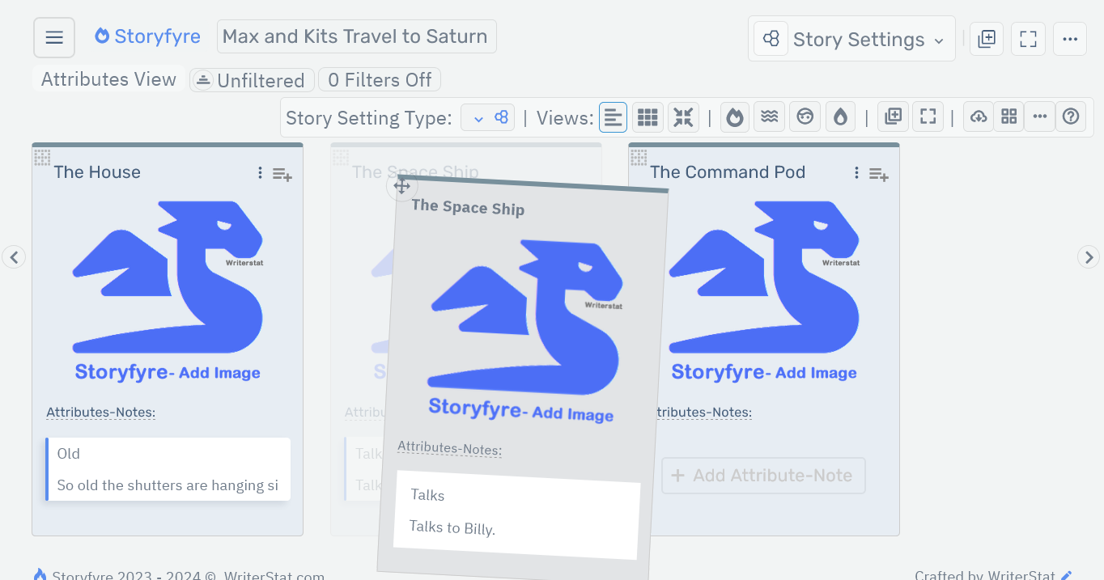Screen dimensions: 1104x580
Task: Click the water drop view icon
Action: point(840,116)
